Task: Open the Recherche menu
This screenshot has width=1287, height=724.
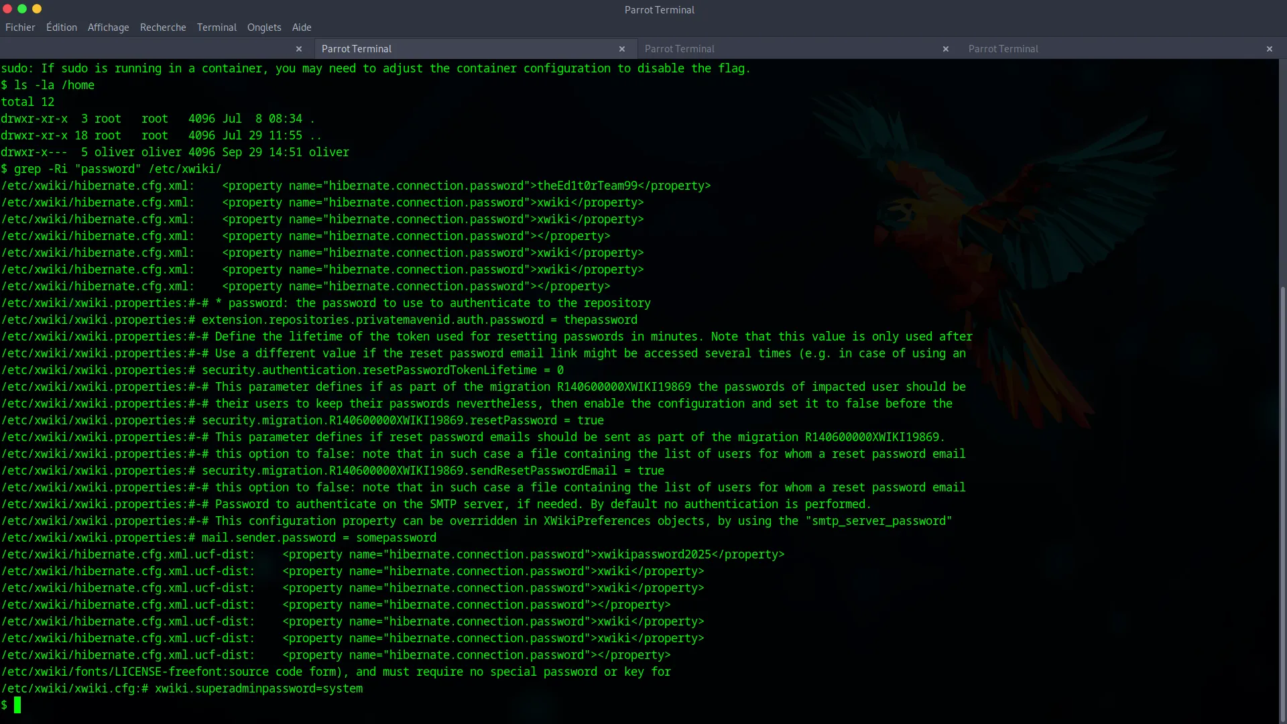Action: [x=163, y=27]
